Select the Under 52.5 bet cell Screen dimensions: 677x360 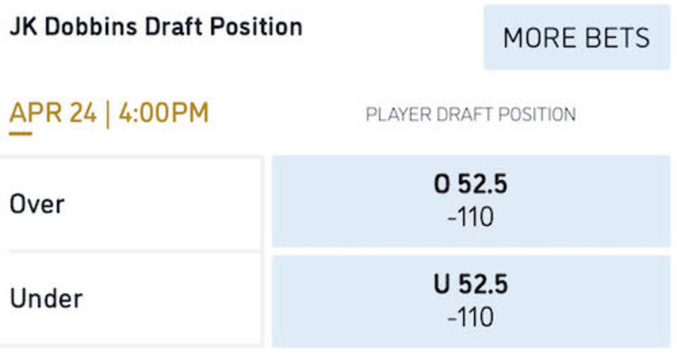click(x=471, y=301)
